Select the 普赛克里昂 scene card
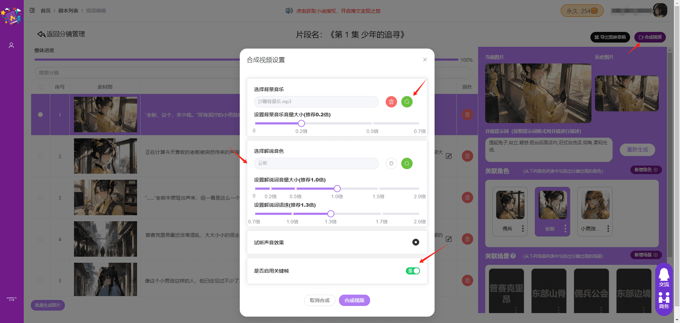The image size is (680, 323). point(506,291)
